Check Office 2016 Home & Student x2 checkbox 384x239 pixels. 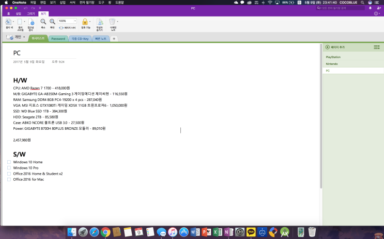pos(9,174)
